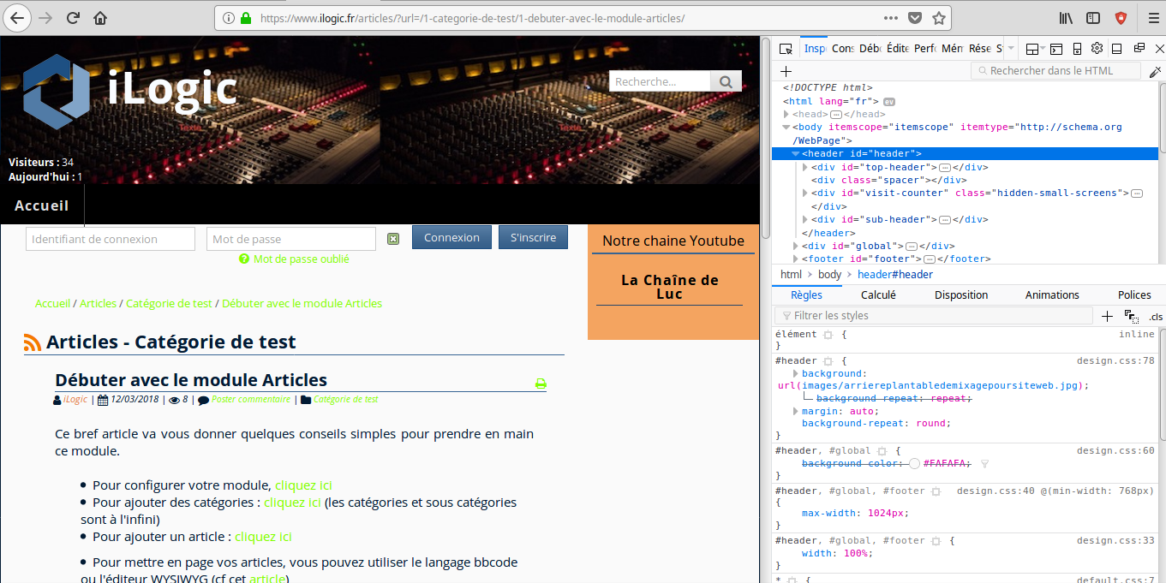Click the print icon beside the article title
Viewport: 1166px width, 583px height.
pos(541,384)
